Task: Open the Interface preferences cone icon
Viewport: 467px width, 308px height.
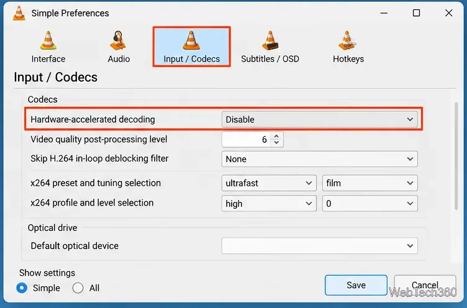Action: (48, 40)
